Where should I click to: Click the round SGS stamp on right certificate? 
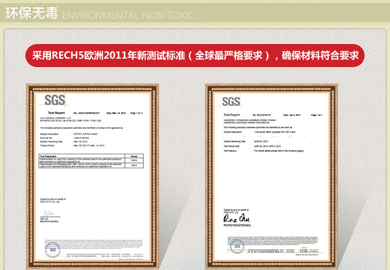[237, 247]
